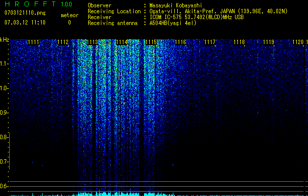Image resolution: width=308 pixels, height=196 pixels.
Task: Click the 1113 time marker
Action: click(93, 42)
